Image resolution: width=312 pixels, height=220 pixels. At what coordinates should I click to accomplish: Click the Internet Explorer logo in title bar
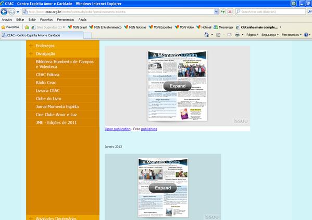(2, 3)
